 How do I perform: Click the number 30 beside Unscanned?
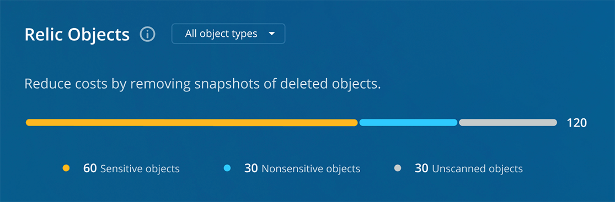tap(421, 169)
